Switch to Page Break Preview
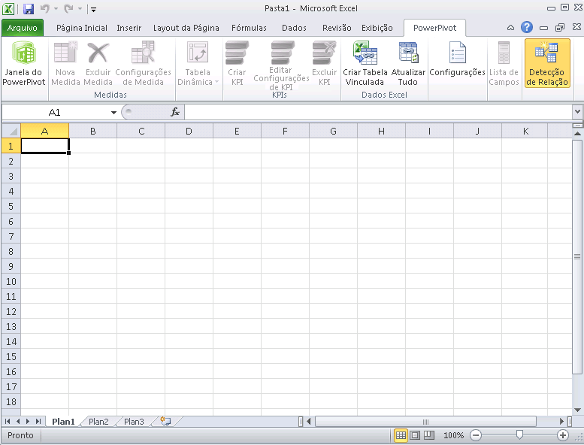The height and width of the screenshot is (445, 584). coord(429,435)
